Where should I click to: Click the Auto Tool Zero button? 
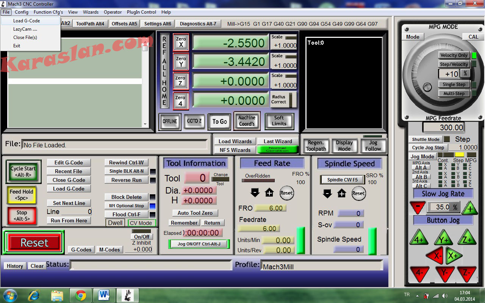coord(195,213)
